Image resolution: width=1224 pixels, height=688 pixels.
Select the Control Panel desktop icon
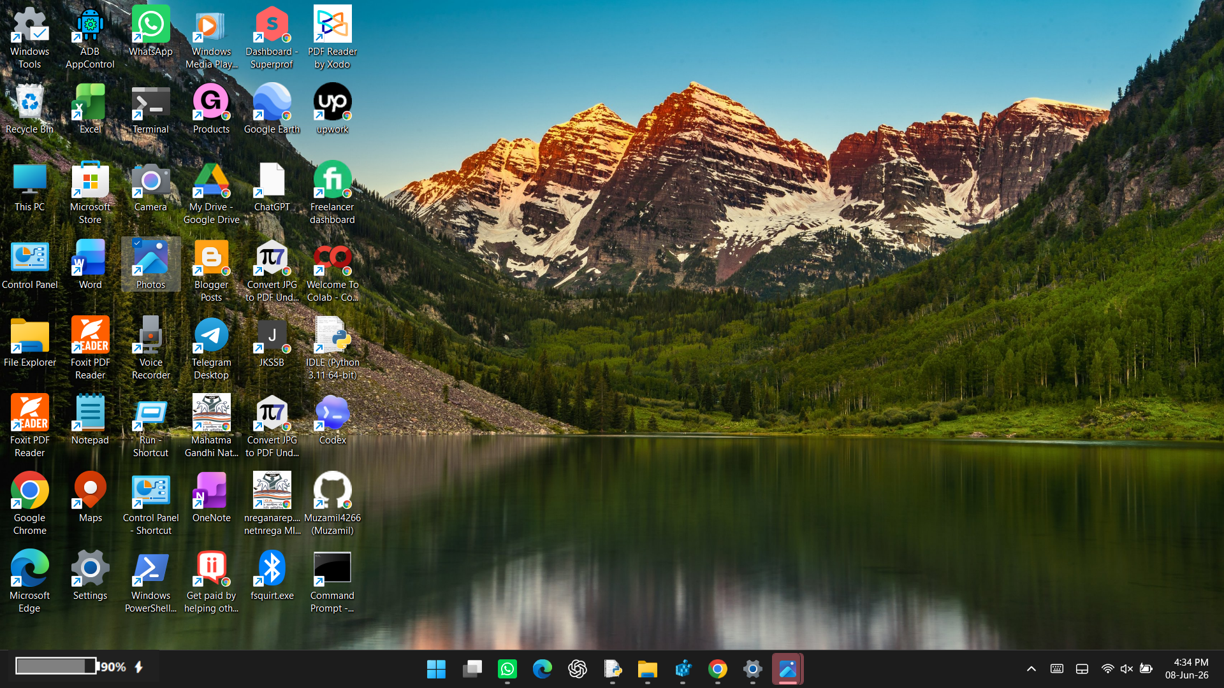(x=29, y=265)
